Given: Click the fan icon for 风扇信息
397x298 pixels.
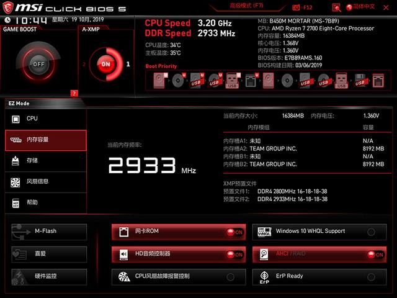Looking at the screenshot, I should 16,182.
